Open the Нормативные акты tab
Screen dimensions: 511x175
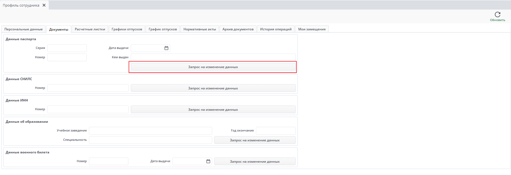200,29
